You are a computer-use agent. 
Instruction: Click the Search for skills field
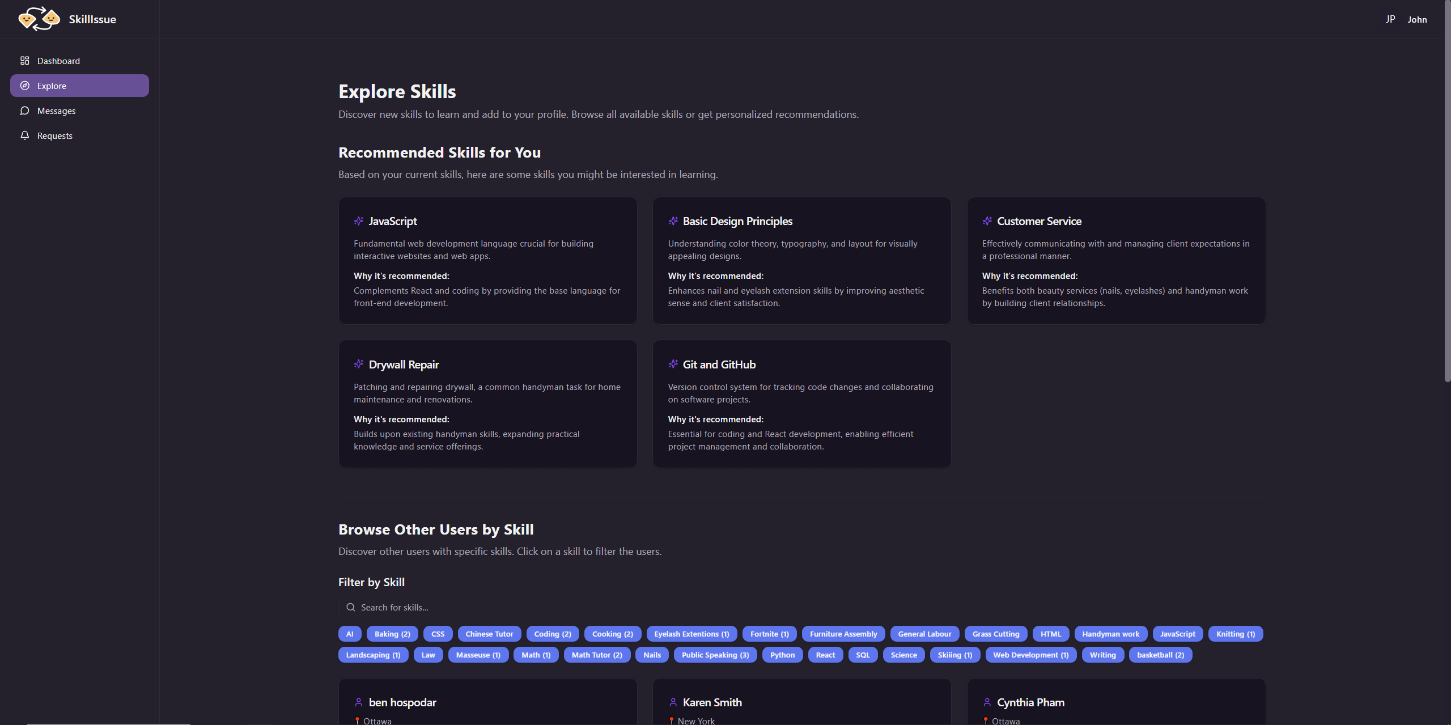794,607
